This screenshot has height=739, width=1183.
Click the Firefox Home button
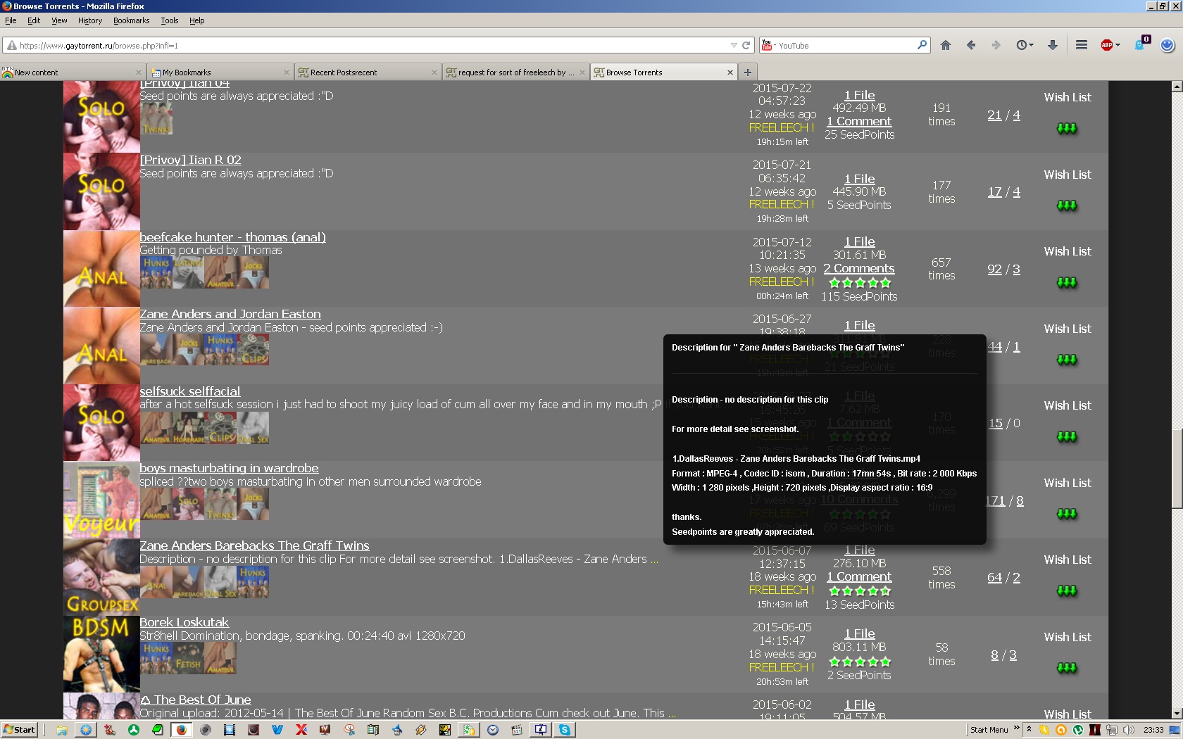(945, 45)
